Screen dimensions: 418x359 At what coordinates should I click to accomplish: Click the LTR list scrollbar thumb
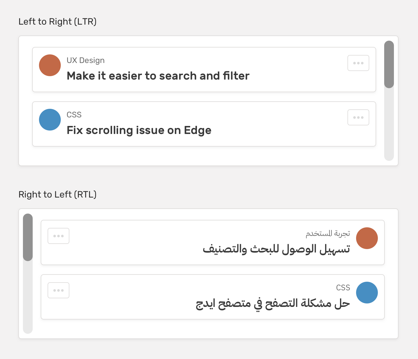pyautogui.click(x=389, y=64)
